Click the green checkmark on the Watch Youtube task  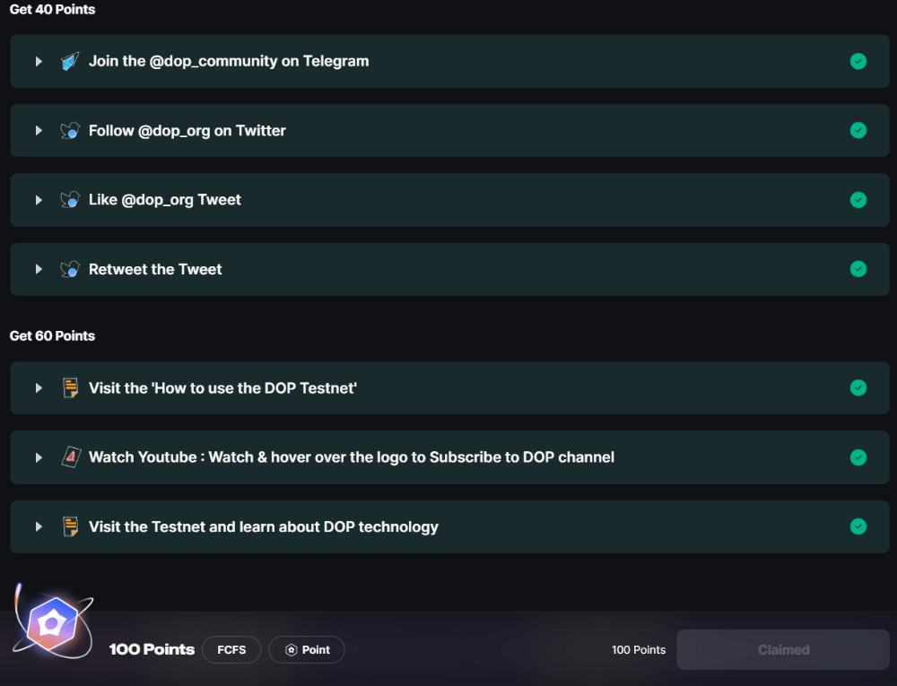pos(858,457)
